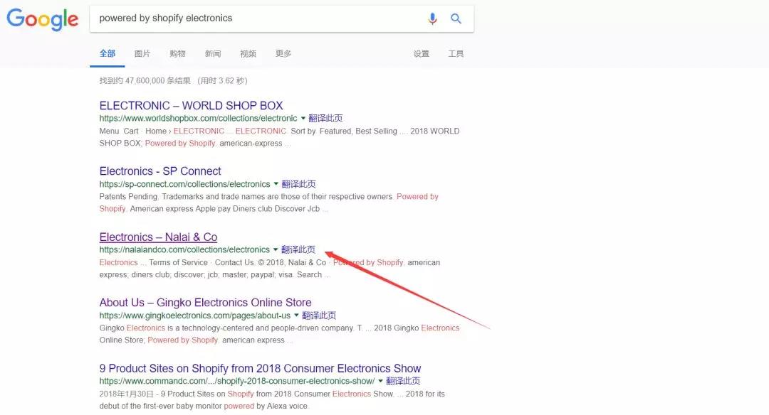This screenshot has width=769, height=415.
Task: Open the 工具 (Tools) search options
Action: click(456, 53)
